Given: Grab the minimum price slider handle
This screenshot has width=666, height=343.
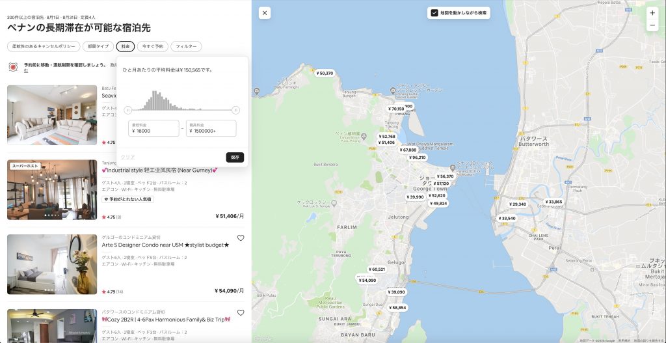Looking at the screenshot, I should [x=128, y=111].
